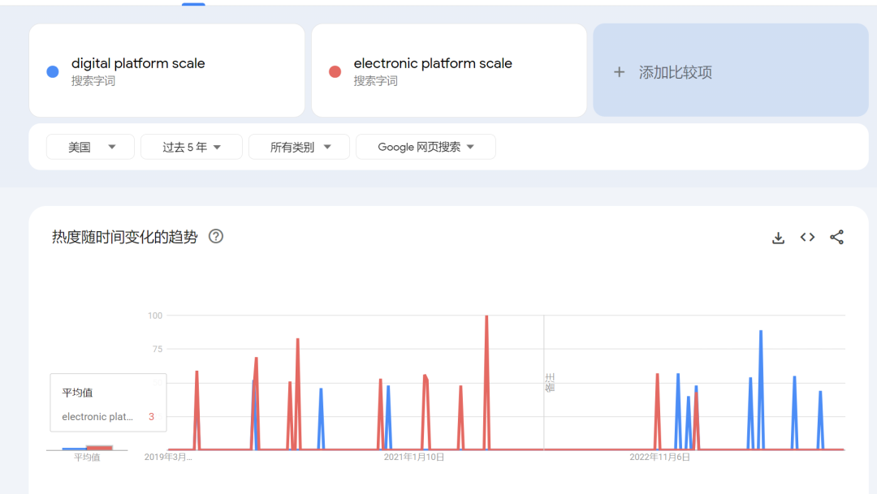The image size is (877, 494).
Task: Click the digital platform scale search term card
Action: (166, 71)
